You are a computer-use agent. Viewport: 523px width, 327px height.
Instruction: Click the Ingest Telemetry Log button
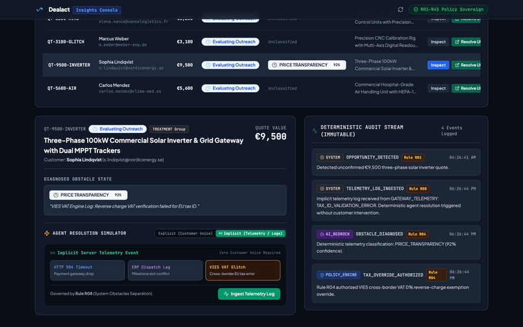tap(249, 294)
